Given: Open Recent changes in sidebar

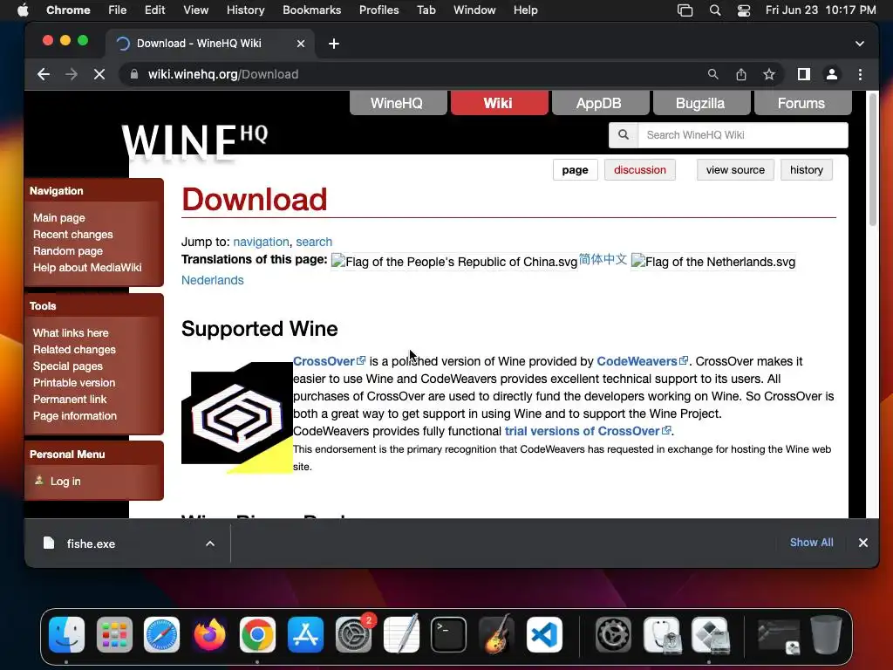Looking at the screenshot, I should (x=73, y=234).
